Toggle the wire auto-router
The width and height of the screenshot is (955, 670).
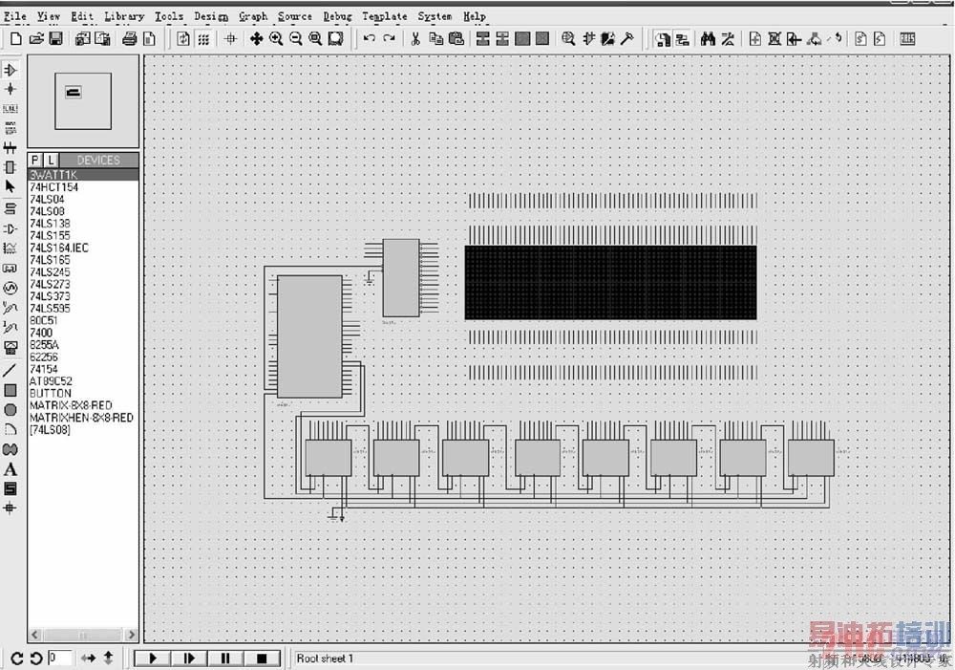coord(683,39)
